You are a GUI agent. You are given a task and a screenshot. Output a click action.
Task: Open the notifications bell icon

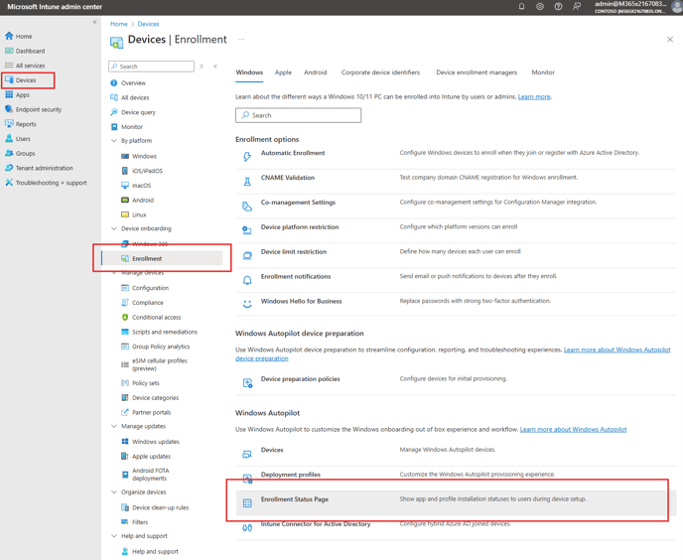click(521, 7)
